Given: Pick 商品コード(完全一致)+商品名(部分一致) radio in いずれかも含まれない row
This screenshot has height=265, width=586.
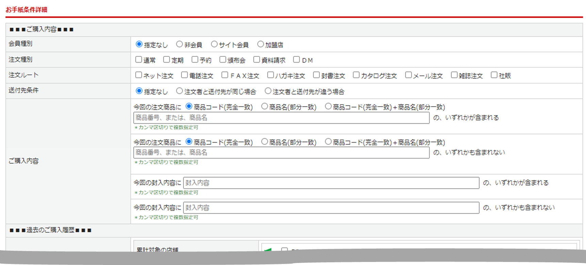Looking at the screenshot, I should click(x=328, y=141).
